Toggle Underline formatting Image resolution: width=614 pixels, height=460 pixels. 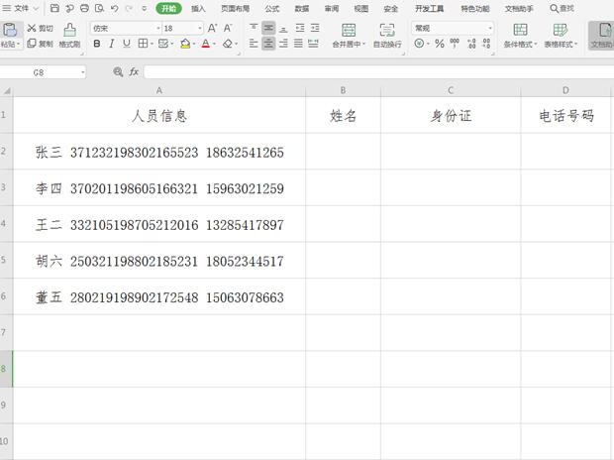[x=127, y=44]
